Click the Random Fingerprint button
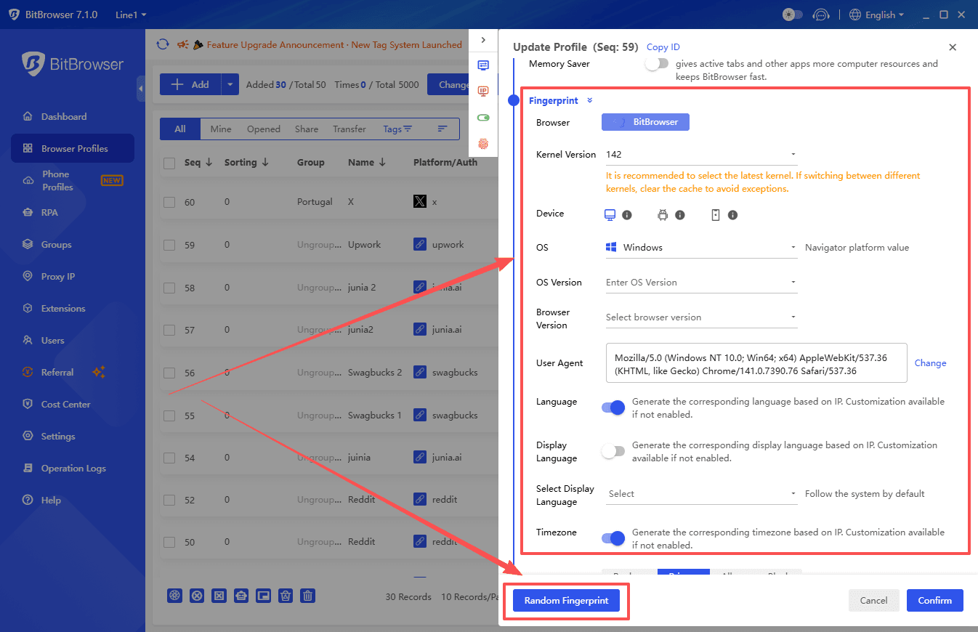The height and width of the screenshot is (632, 978). pos(566,601)
